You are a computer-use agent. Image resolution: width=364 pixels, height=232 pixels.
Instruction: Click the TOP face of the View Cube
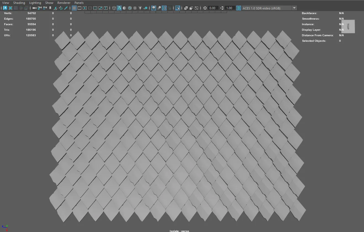pyautogui.click(x=348, y=27)
